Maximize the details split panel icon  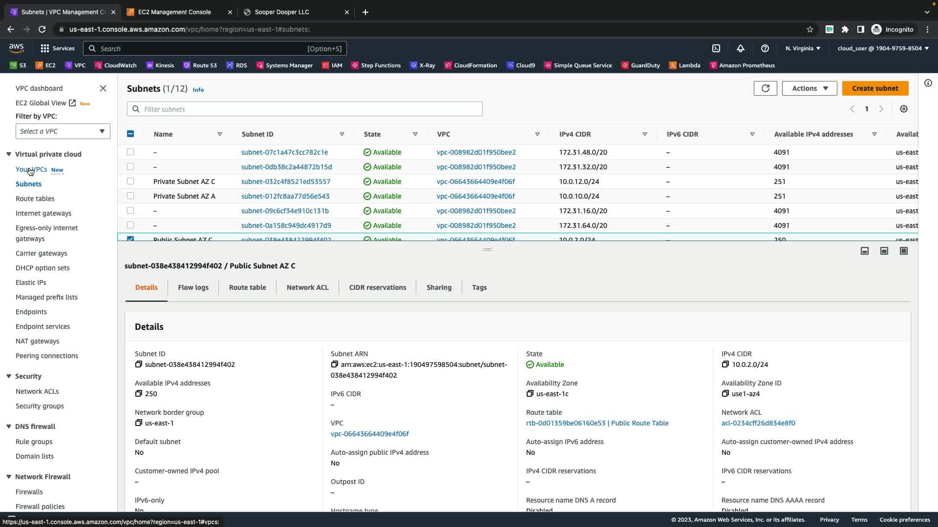point(903,251)
